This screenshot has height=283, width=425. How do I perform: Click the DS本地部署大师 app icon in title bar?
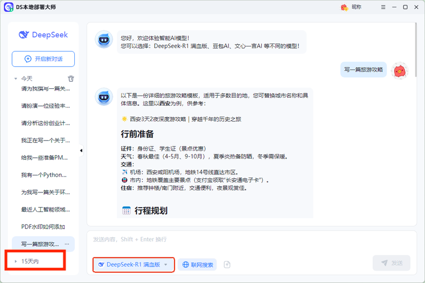(7, 7)
